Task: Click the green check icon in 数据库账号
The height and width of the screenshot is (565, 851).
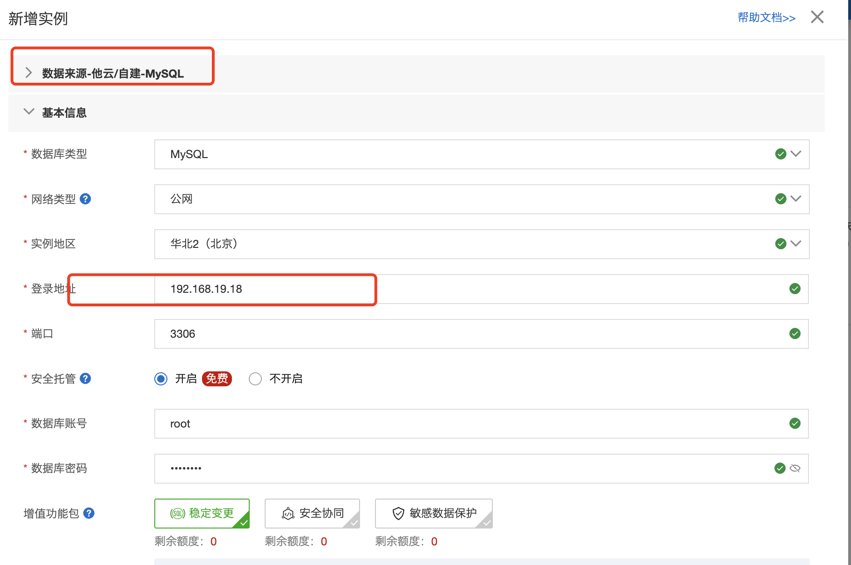Action: coord(795,423)
